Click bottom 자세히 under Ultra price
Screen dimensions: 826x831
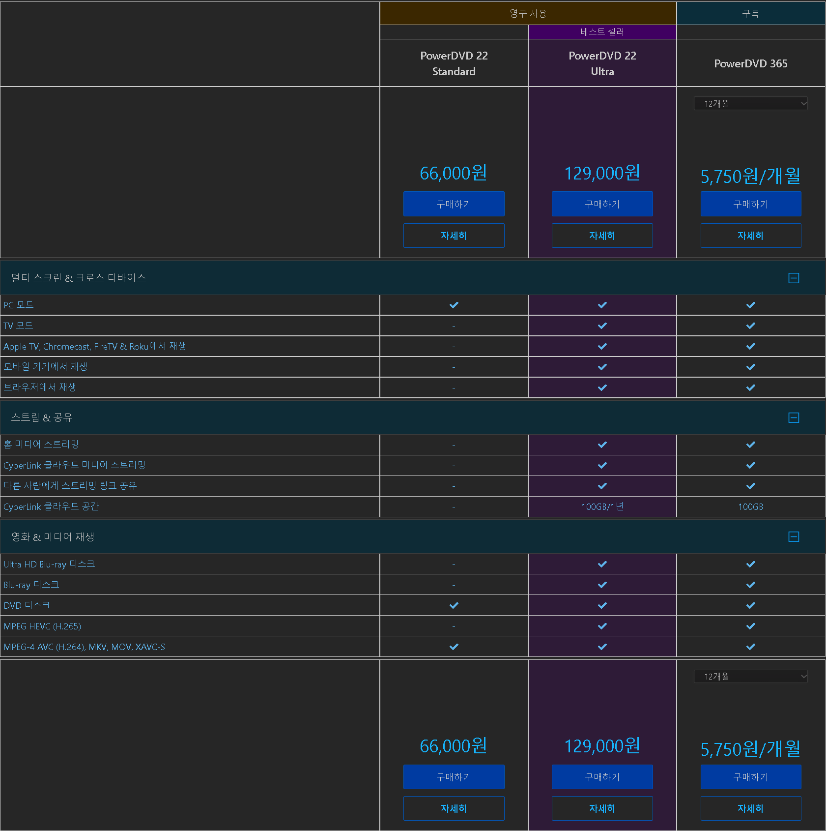(602, 808)
